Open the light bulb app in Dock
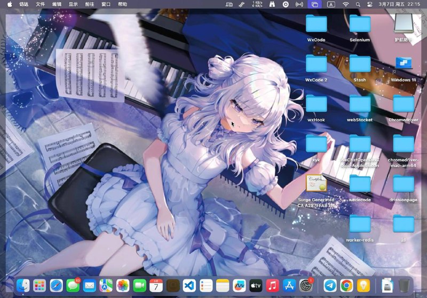 point(363,286)
